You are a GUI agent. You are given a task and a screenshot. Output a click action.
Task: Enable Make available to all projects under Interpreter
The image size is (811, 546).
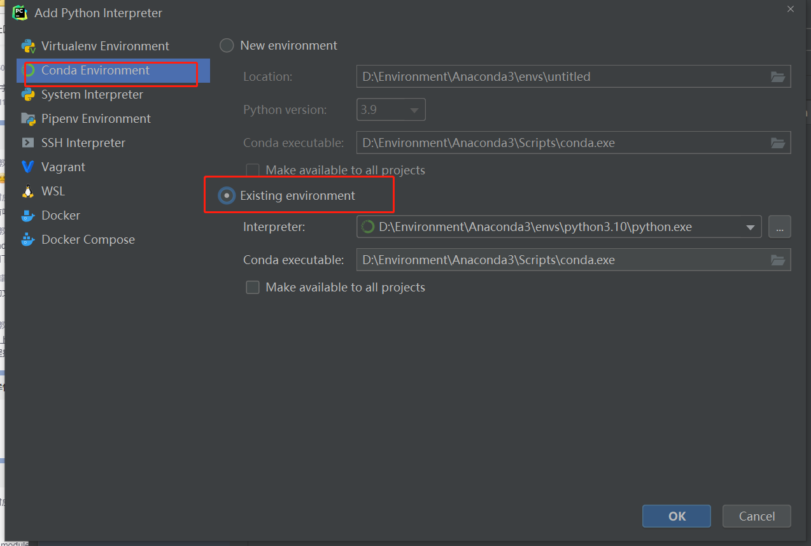click(x=253, y=288)
